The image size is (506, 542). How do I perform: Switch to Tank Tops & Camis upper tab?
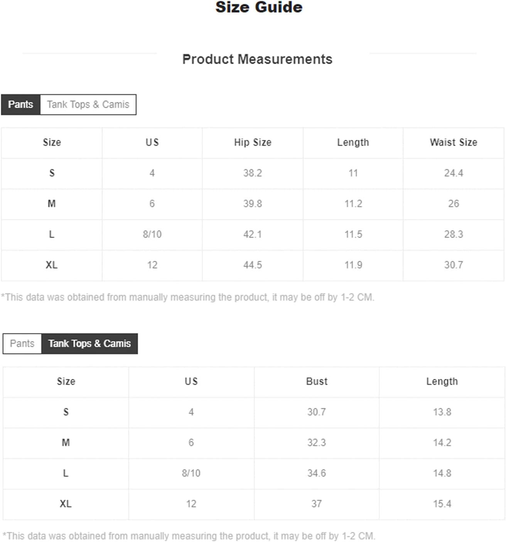tap(88, 104)
